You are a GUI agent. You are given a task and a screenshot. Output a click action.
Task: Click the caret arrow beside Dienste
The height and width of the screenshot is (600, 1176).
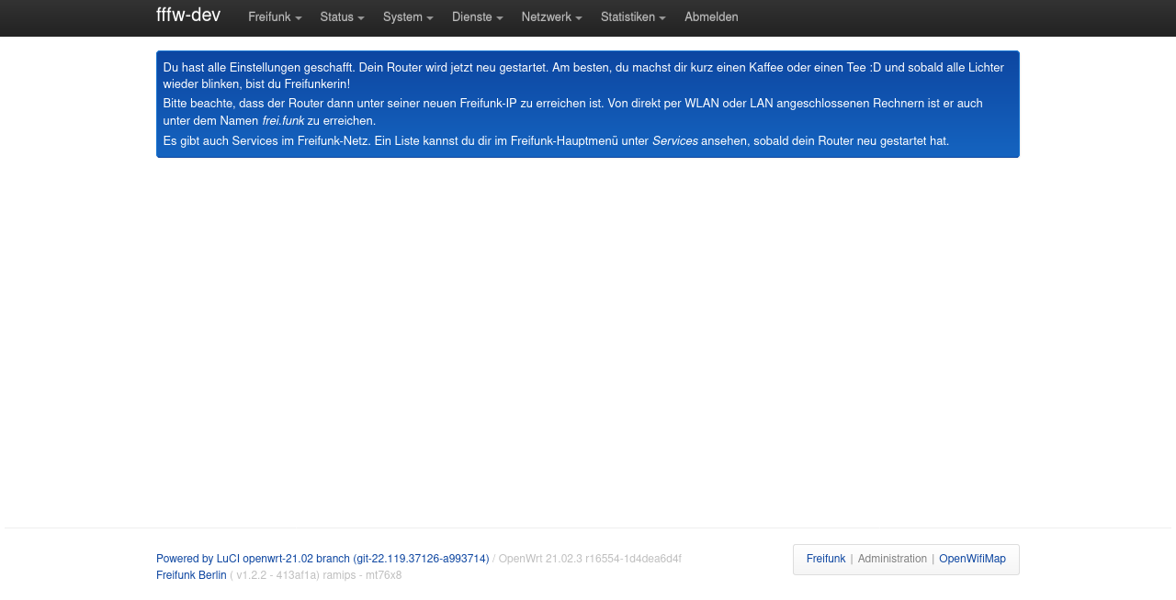(x=500, y=18)
